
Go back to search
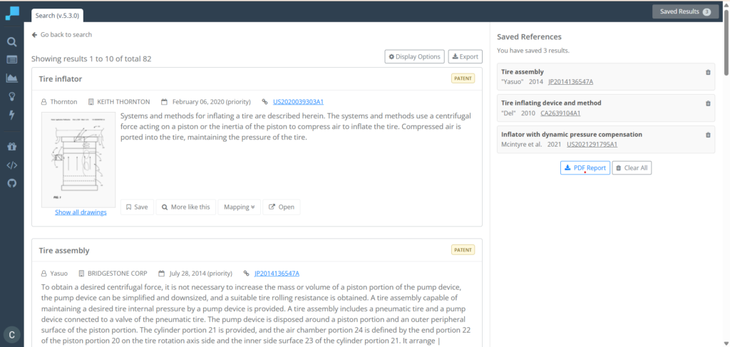point(62,34)
